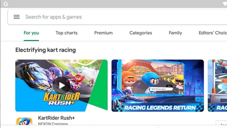Open the Top charts tab
The width and height of the screenshot is (227, 128).
[67, 33]
